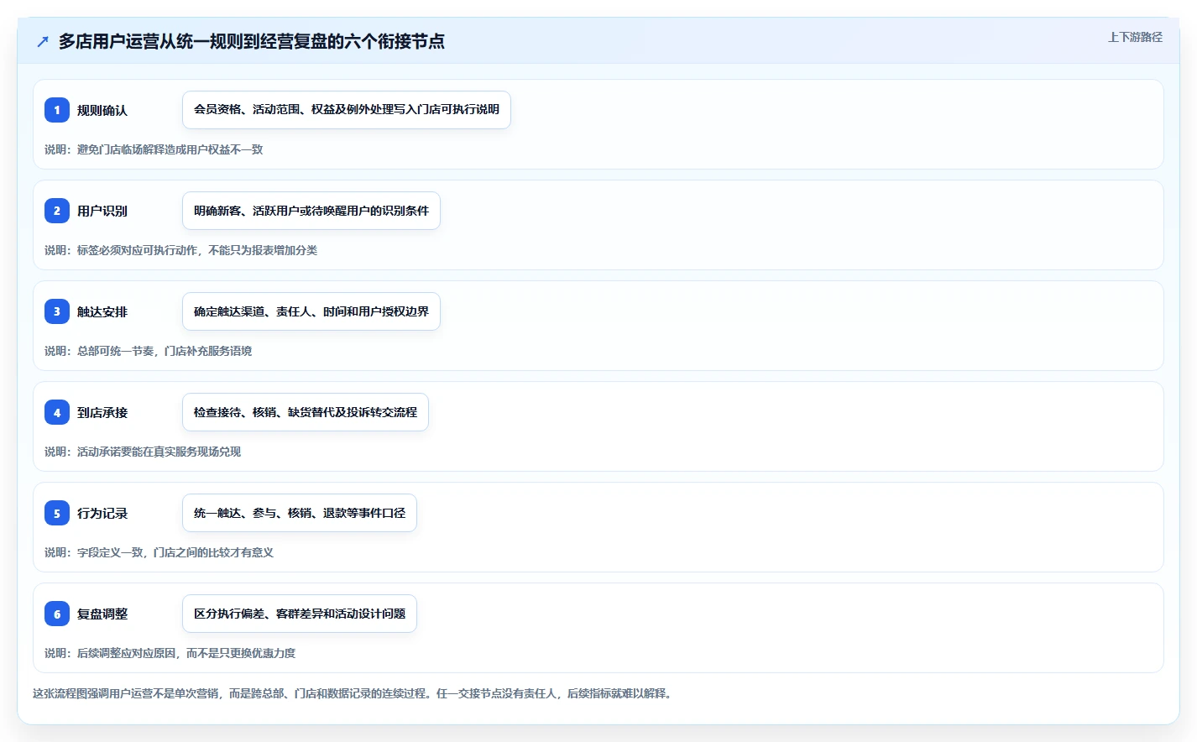Click the step 5 number badge
This screenshot has height=742, width=1197.
pyautogui.click(x=57, y=513)
